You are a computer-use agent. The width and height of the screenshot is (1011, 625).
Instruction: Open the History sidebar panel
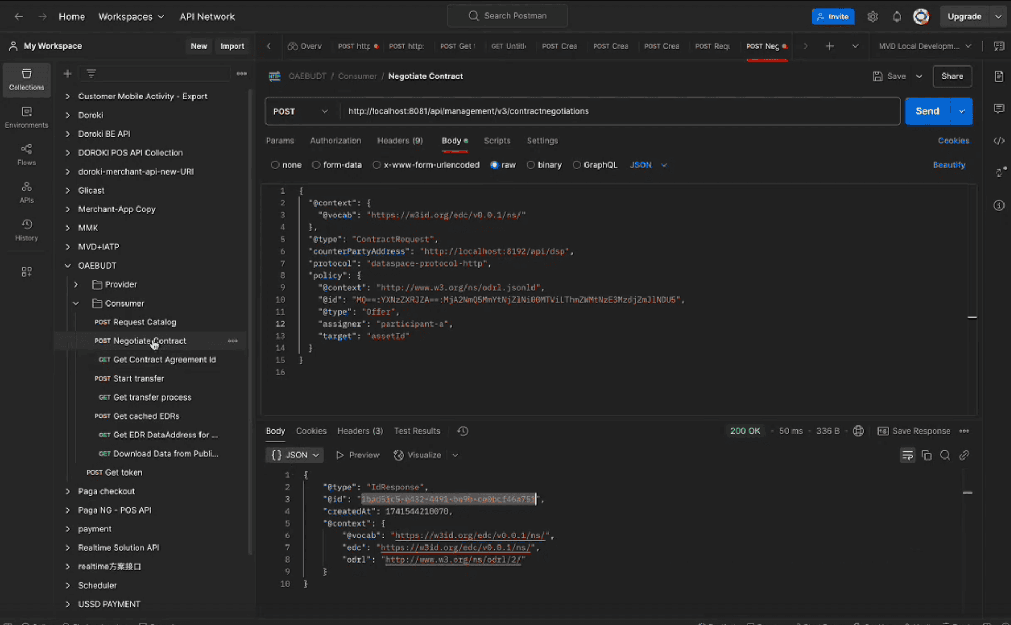point(26,230)
